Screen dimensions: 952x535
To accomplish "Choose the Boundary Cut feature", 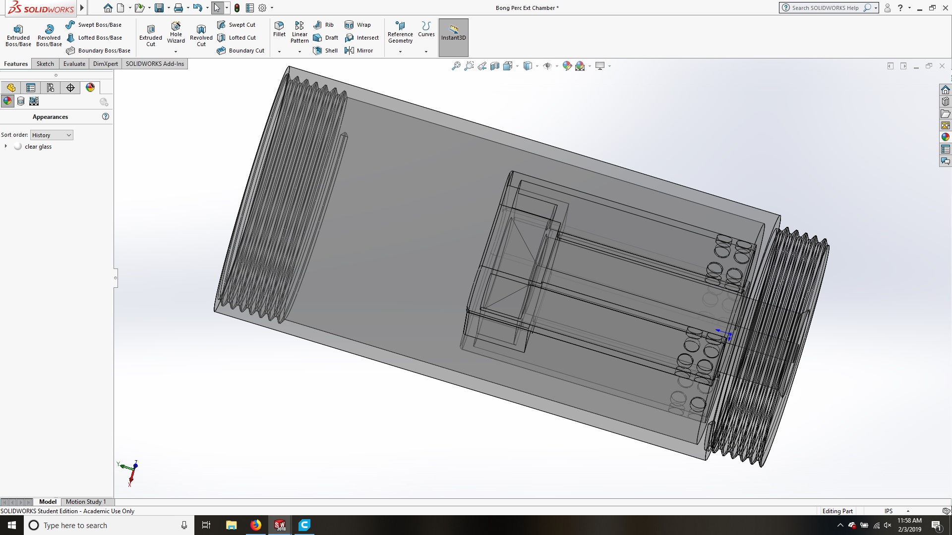I will tap(240, 51).
